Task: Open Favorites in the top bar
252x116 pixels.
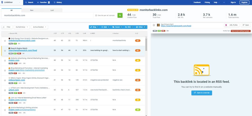Action: pos(43,2)
